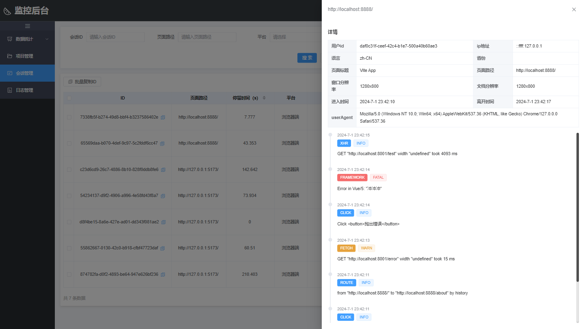This screenshot has height=329, width=585.
Task: Copy ID icon for session 874782fa
Action: (163, 275)
